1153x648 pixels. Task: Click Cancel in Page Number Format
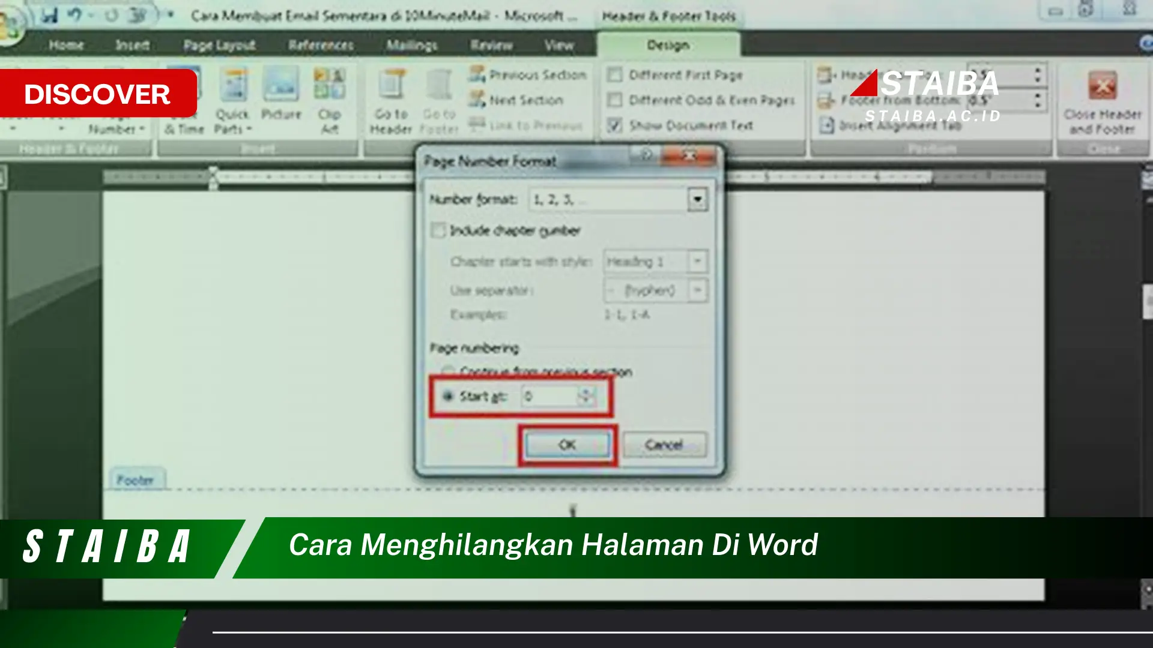pyautogui.click(x=664, y=445)
